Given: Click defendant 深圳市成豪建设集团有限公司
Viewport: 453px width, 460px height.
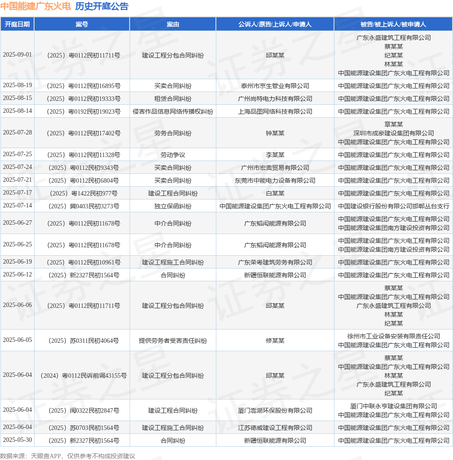Looking at the screenshot, I should (x=393, y=134).
